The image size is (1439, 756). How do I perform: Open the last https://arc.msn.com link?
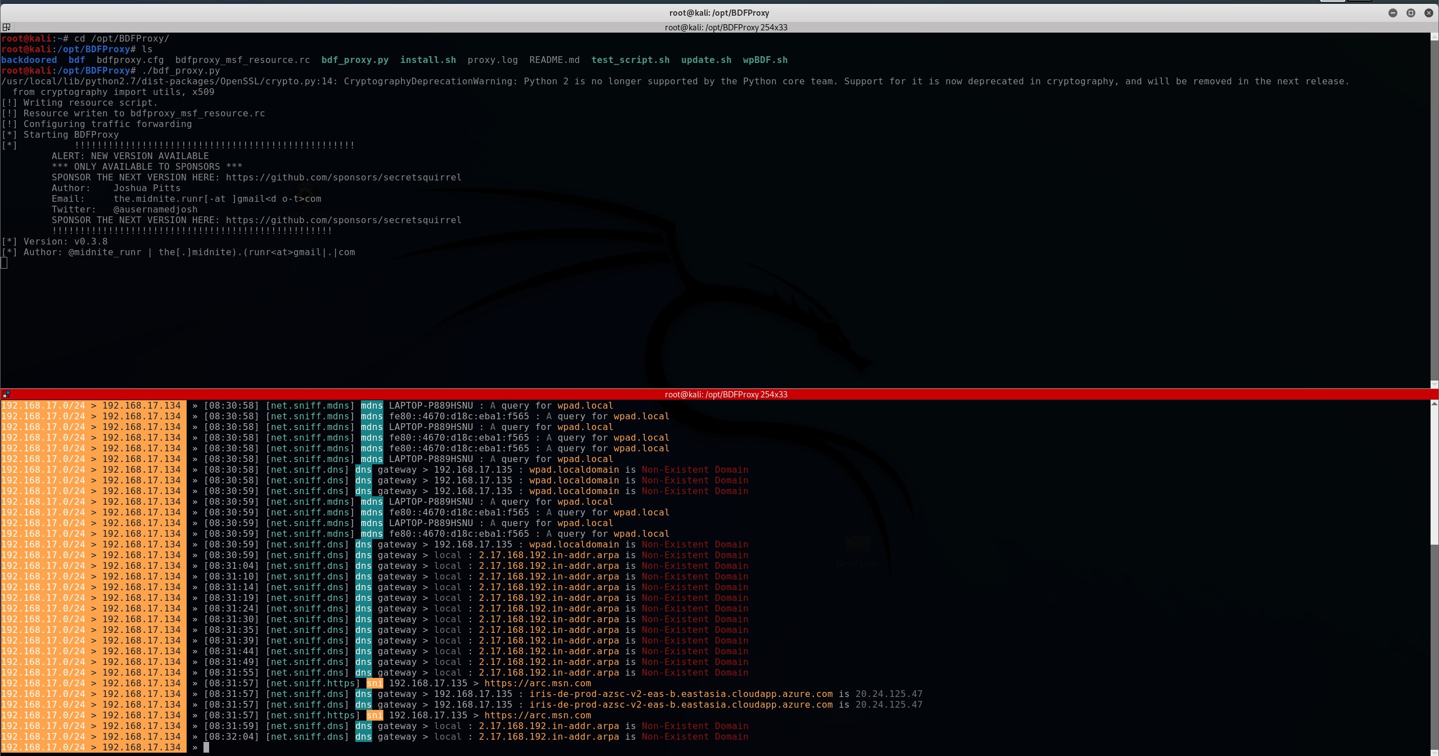pos(537,716)
